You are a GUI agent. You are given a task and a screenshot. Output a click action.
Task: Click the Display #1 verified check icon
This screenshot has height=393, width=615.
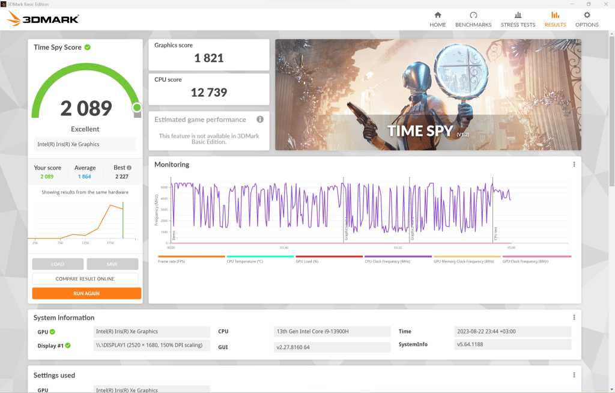[68, 346]
